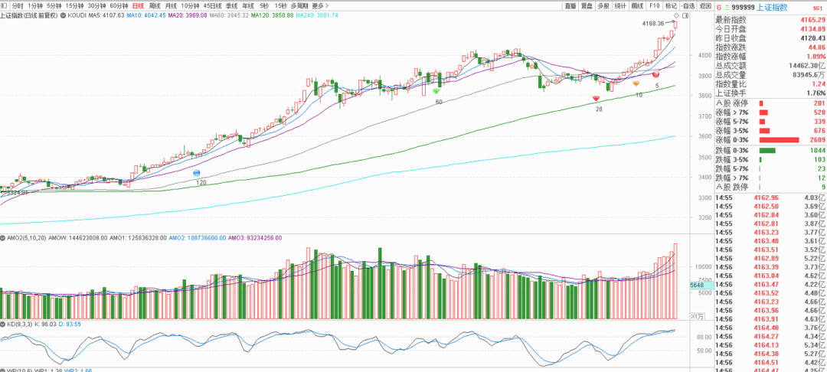Viewport: 827px width, 372px height.
Task: Click the green diamond marker labeled 60
Action: pyautogui.click(x=436, y=90)
